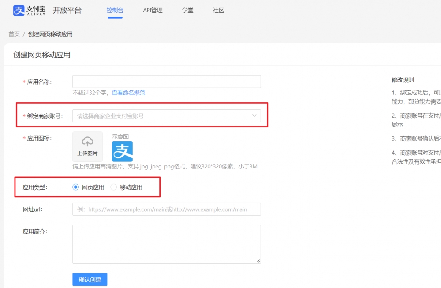Image resolution: width=441 pixels, height=288 pixels.
Task: Click the 开放平台 title text in the header
Action: (67, 11)
